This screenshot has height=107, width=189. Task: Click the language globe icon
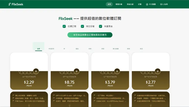click(147, 4)
